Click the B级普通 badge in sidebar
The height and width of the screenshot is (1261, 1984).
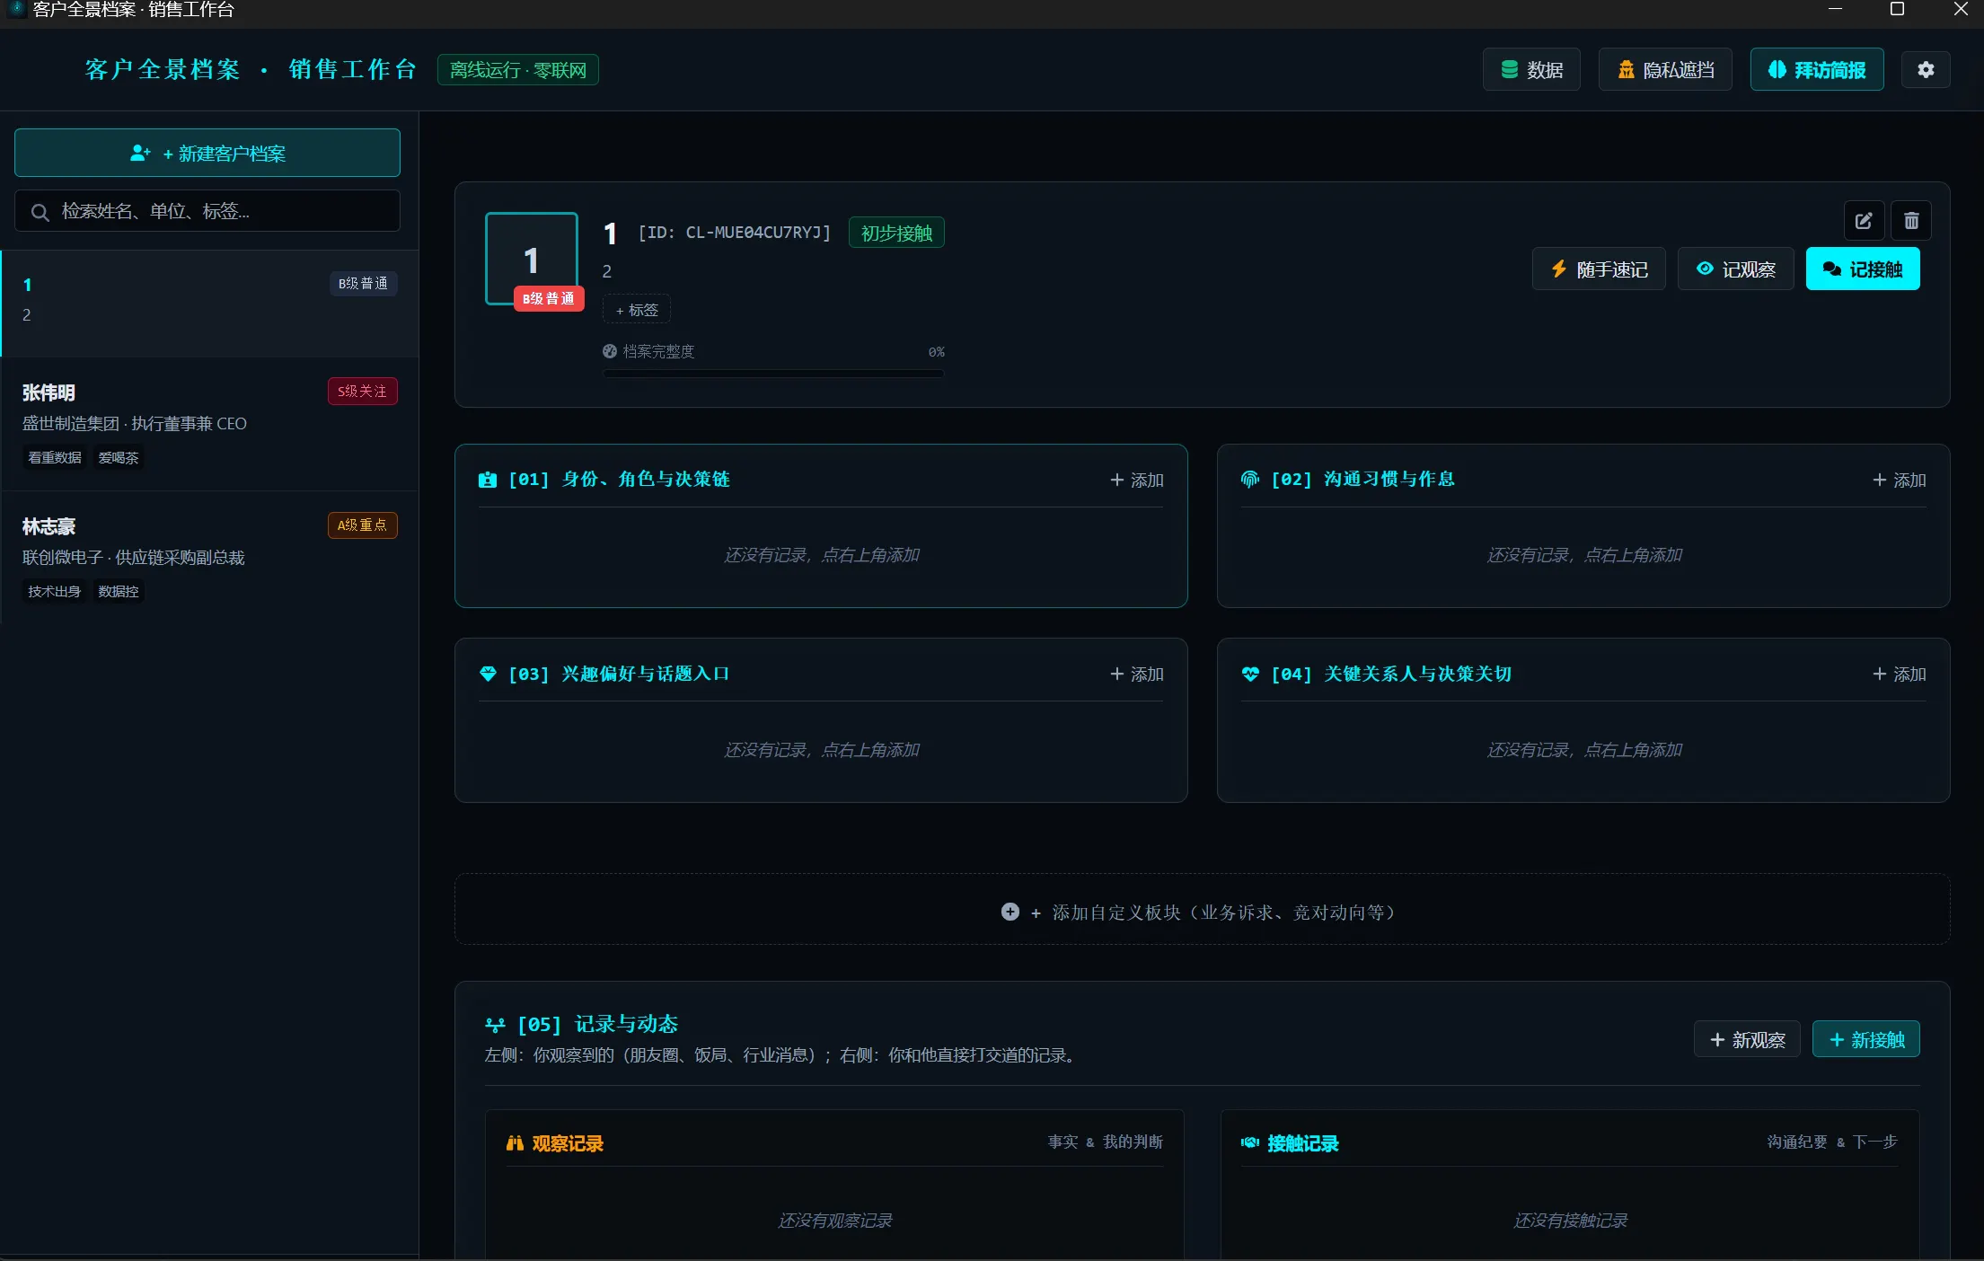click(363, 283)
